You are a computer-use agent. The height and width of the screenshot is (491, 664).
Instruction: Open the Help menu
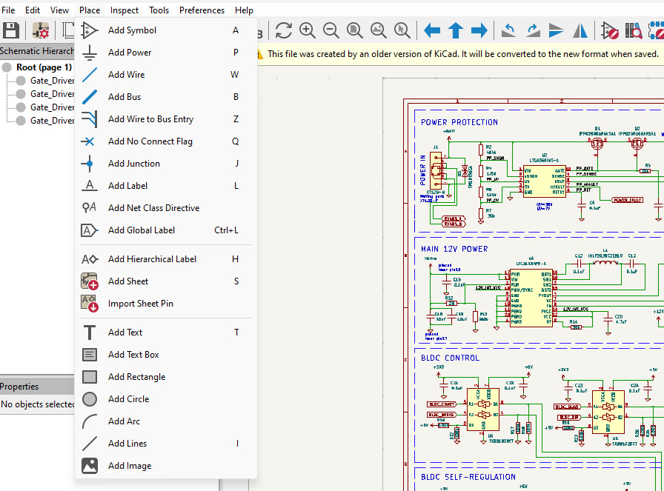click(245, 10)
